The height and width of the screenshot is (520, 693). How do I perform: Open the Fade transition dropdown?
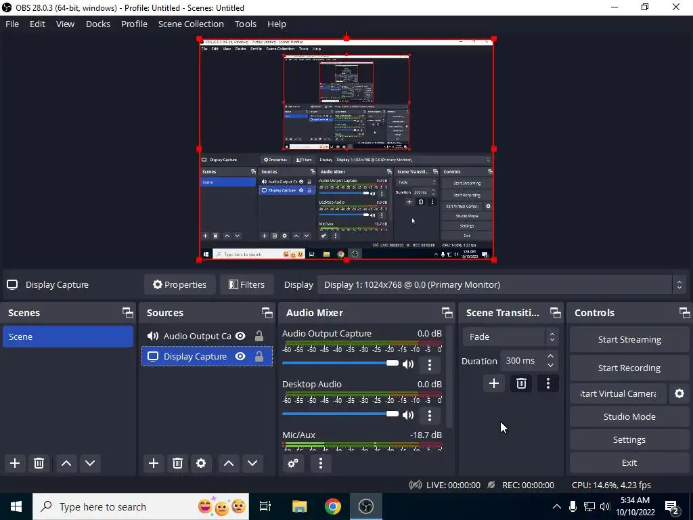click(510, 337)
